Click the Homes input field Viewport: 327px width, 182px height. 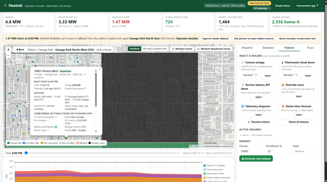252,151
